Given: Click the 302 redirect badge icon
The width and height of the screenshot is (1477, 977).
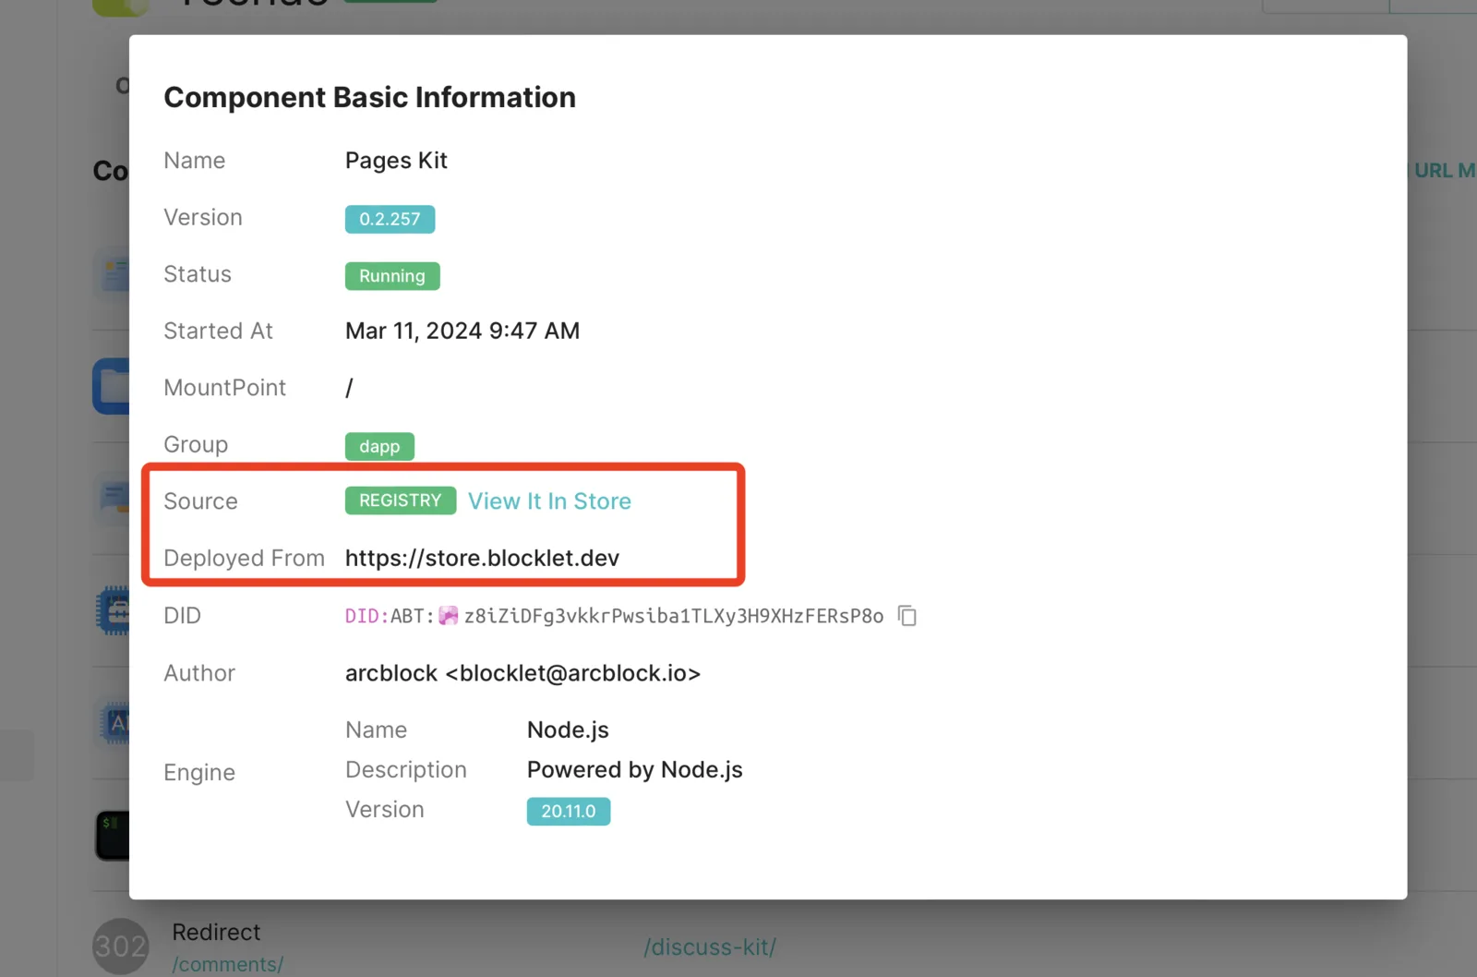Looking at the screenshot, I should pos(120,946).
